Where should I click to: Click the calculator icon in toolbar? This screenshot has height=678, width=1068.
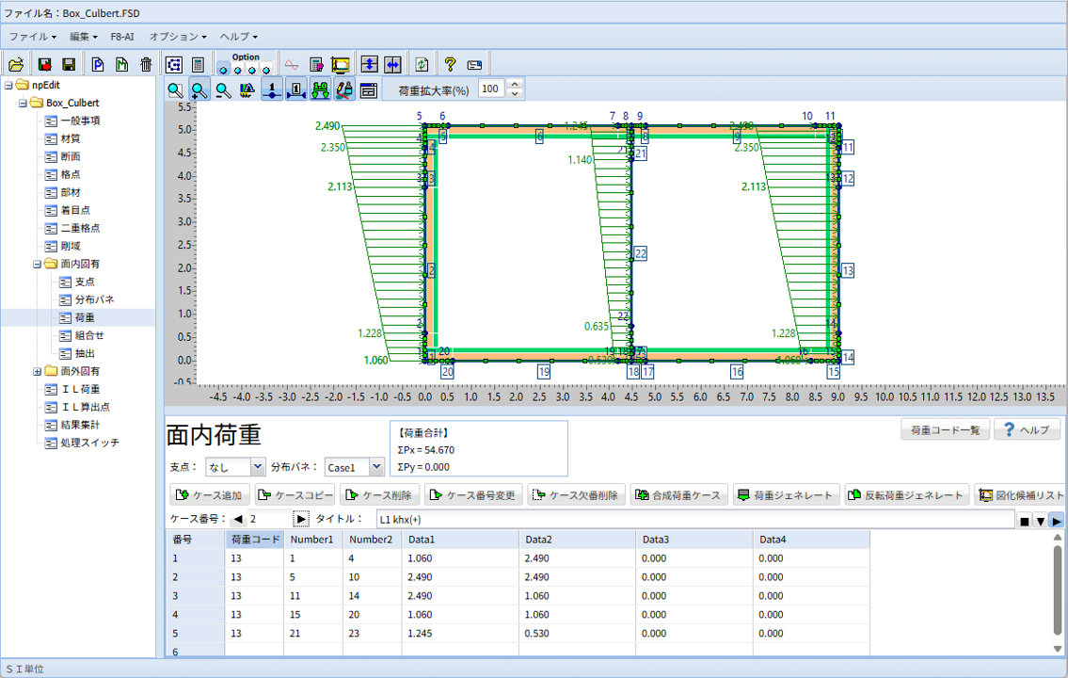point(198,64)
